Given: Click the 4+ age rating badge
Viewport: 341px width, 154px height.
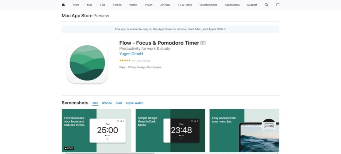Looking at the screenshot, I should tap(203, 43).
